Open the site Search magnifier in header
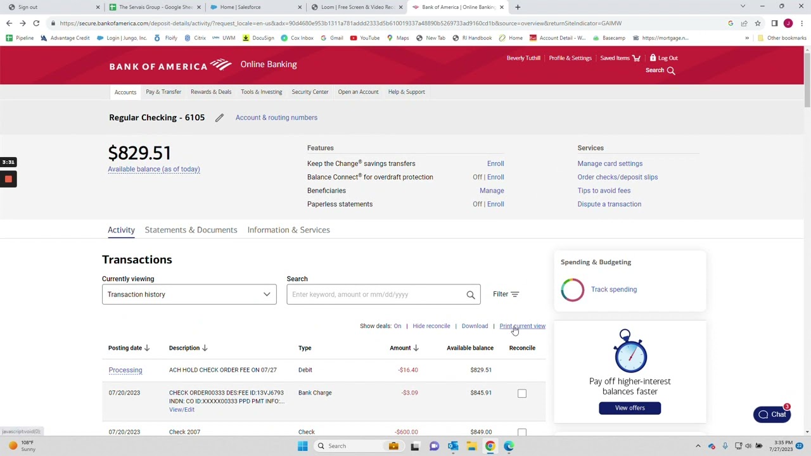 [x=671, y=70]
